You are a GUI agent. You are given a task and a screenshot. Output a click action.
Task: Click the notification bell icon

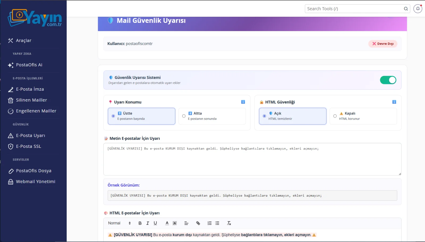418,9
